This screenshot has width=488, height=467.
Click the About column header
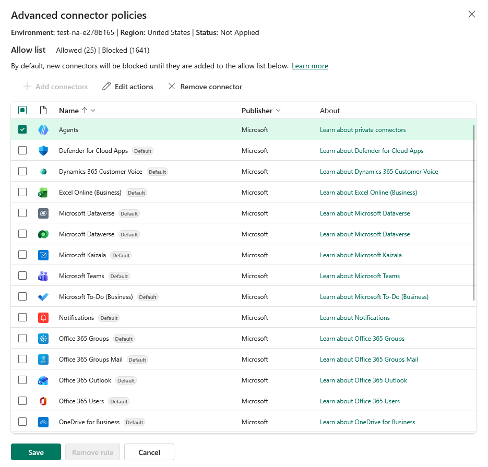(x=329, y=111)
